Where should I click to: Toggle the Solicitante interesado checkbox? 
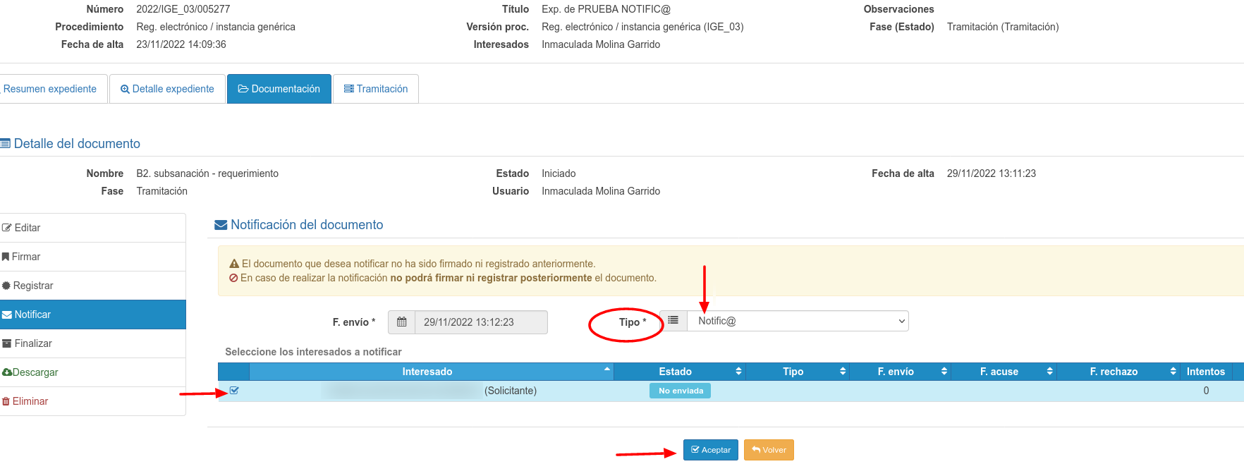(234, 391)
